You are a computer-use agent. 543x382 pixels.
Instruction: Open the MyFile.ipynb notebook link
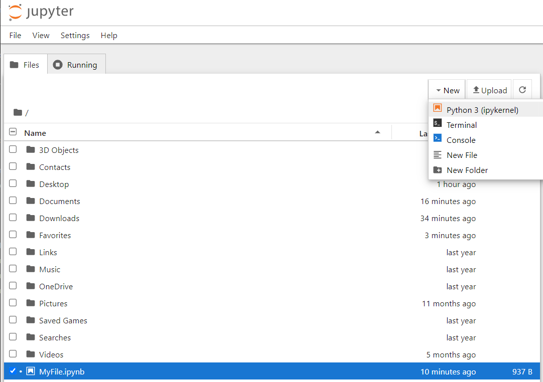tap(62, 371)
